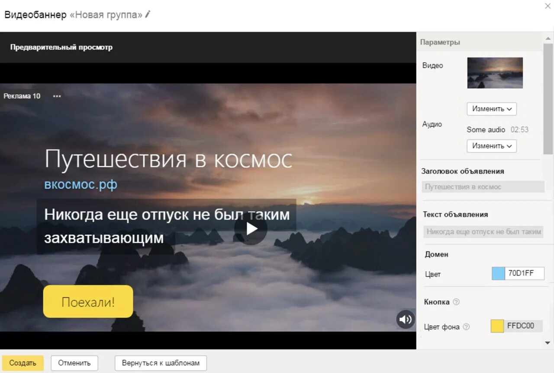
Task: Click Вернуться к шаблонам button
Action: (x=161, y=363)
